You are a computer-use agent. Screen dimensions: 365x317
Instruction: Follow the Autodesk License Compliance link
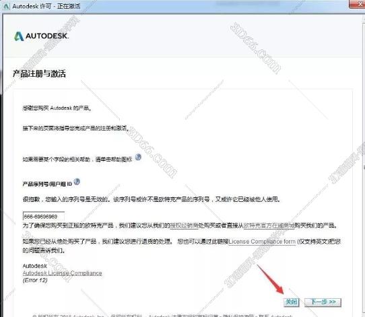pyautogui.click(x=62, y=273)
